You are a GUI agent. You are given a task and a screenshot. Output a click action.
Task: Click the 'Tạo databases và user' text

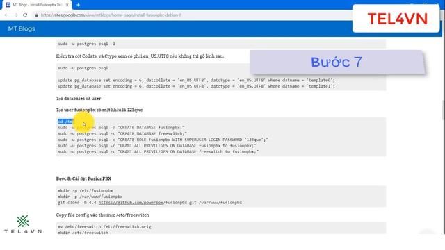point(79,99)
